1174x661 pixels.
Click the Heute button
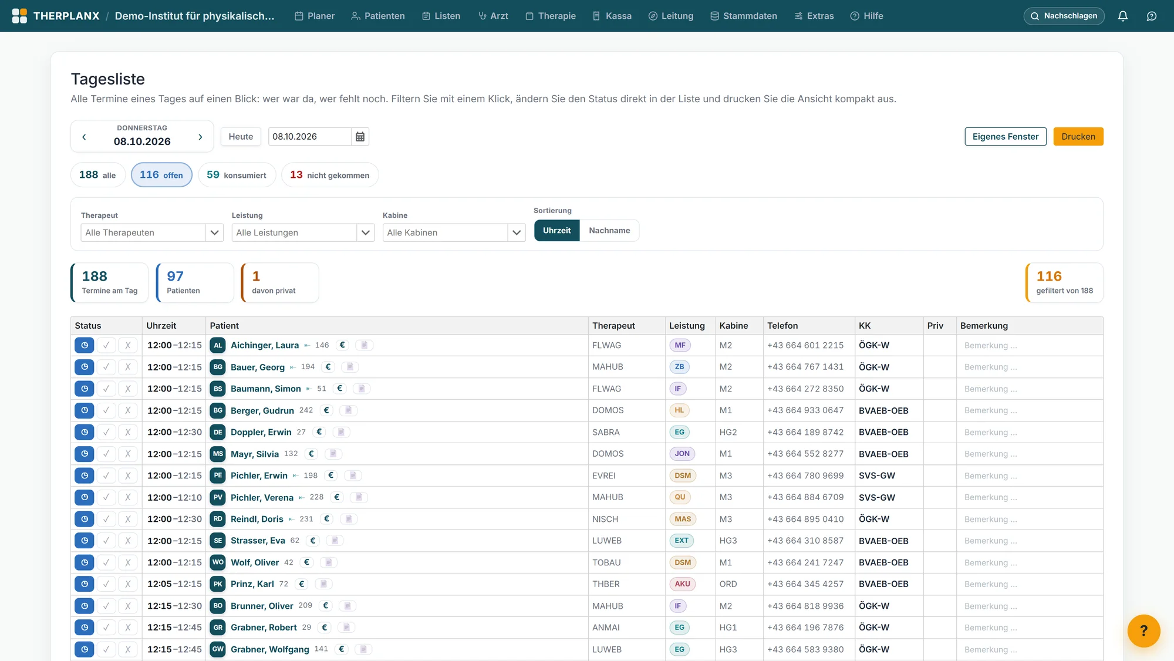(241, 137)
